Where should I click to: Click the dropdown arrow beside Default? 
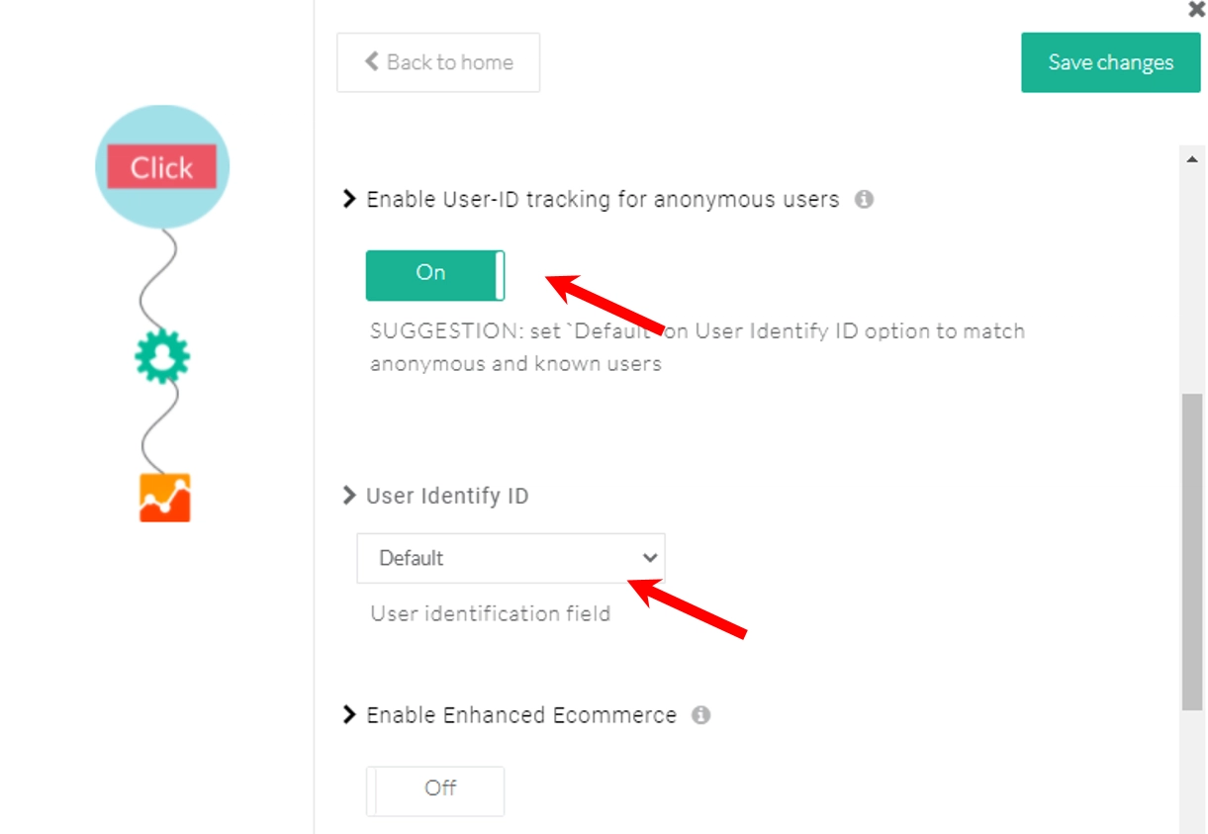(649, 558)
